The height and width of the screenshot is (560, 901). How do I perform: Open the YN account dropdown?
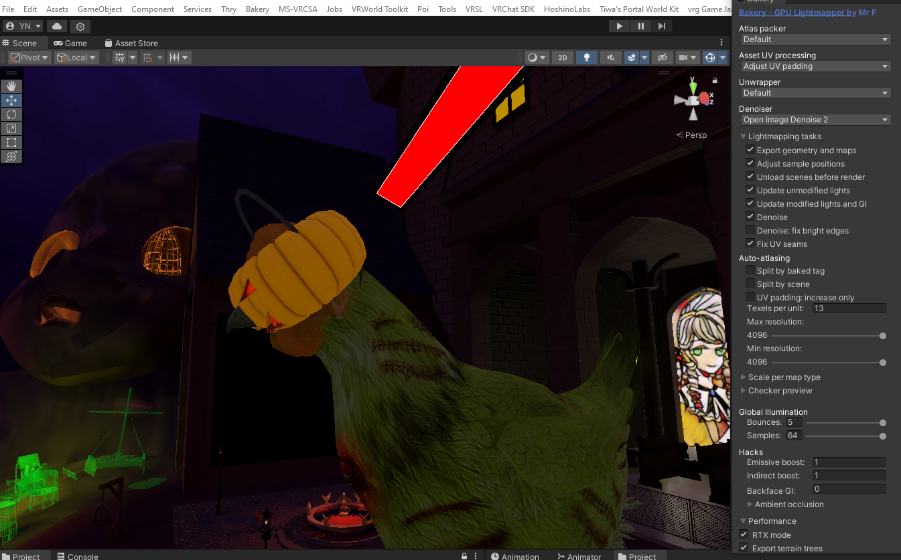[x=23, y=26]
